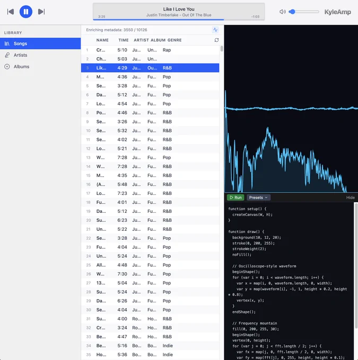Viewport: 358px width, 360px height.
Task: Hide the code editor panel
Action: (x=351, y=197)
